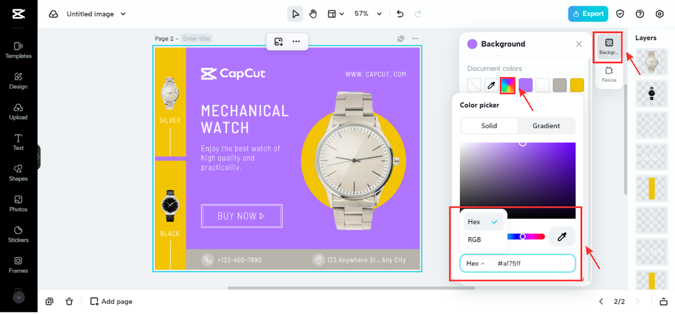Open the rainbow custom color swatch
Viewport: 675px width, 314px height.
508,85
